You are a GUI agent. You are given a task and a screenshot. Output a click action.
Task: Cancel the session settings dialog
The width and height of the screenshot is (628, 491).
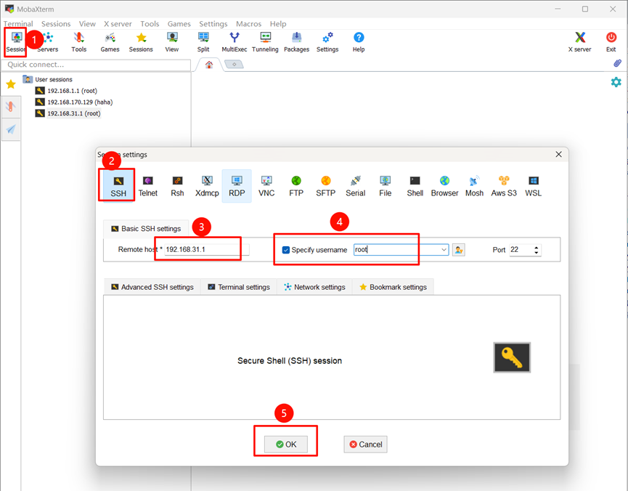[x=365, y=444]
